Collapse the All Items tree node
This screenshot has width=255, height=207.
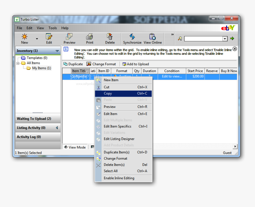[18, 63]
